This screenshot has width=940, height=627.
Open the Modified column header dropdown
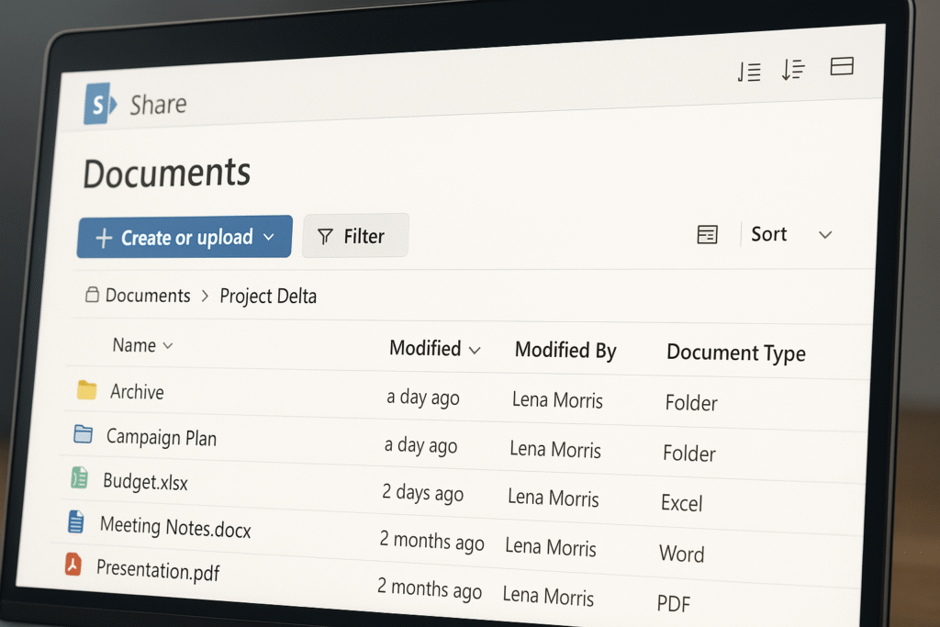click(475, 350)
